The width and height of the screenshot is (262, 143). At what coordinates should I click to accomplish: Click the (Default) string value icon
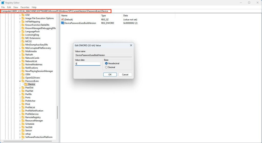click(x=62, y=19)
